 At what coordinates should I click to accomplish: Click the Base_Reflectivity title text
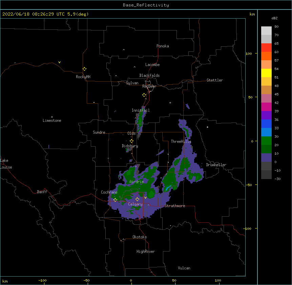(146, 5)
